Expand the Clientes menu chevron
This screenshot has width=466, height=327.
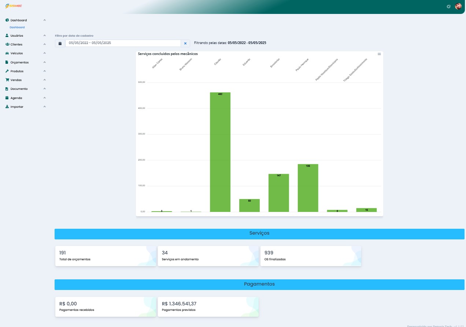[45, 44]
